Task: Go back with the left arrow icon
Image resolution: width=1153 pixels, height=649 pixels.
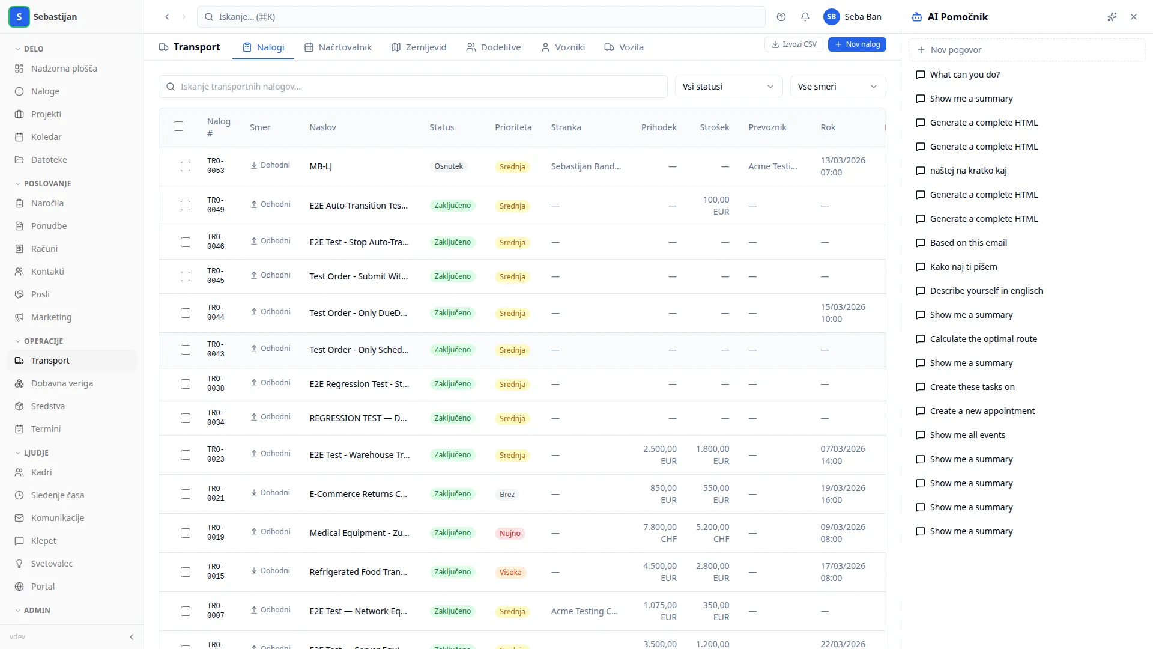Action: (x=167, y=17)
